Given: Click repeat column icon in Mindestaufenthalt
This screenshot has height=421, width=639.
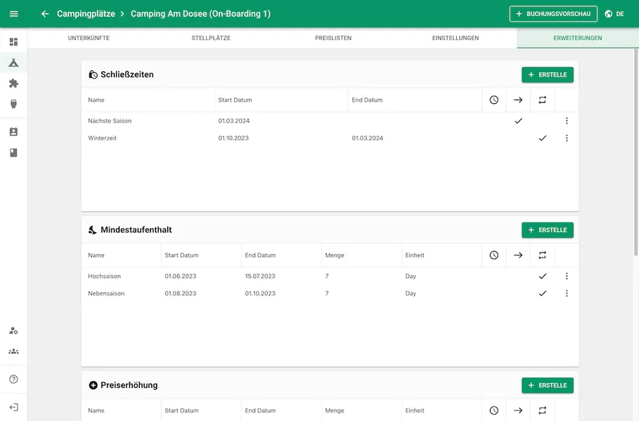Looking at the screenshot, I should click(x=542, y=255).
